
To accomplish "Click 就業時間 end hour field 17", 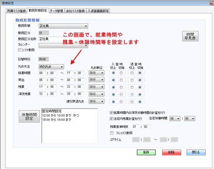I will tap(70, 73).
